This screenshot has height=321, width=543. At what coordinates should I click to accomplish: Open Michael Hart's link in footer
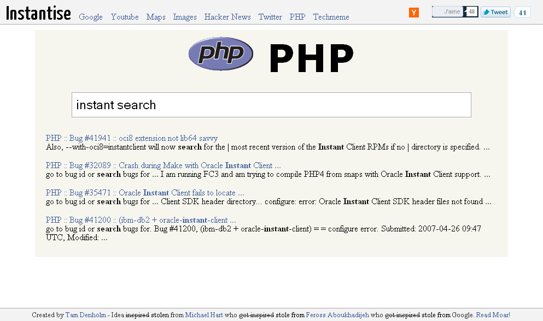[204, 315]
